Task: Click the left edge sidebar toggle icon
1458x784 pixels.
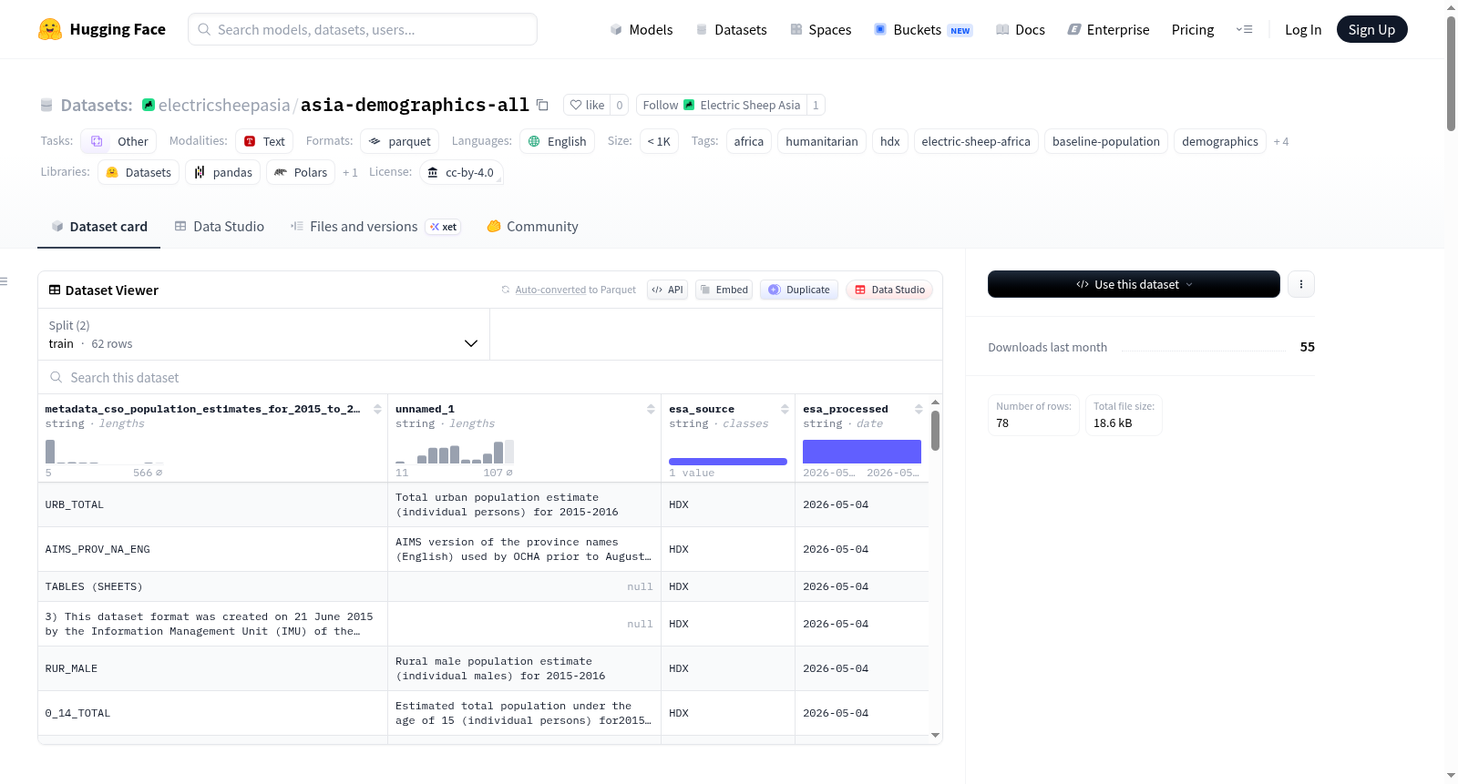Action: point(4,281)
